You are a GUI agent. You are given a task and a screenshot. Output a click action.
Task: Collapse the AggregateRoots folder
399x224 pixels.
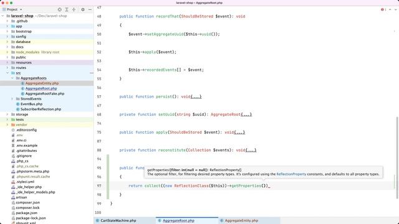(12, 78)
